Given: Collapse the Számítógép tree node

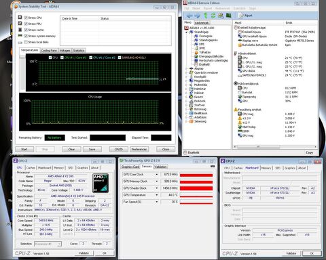Looking at the screenshot, I should tap(186, 32).
